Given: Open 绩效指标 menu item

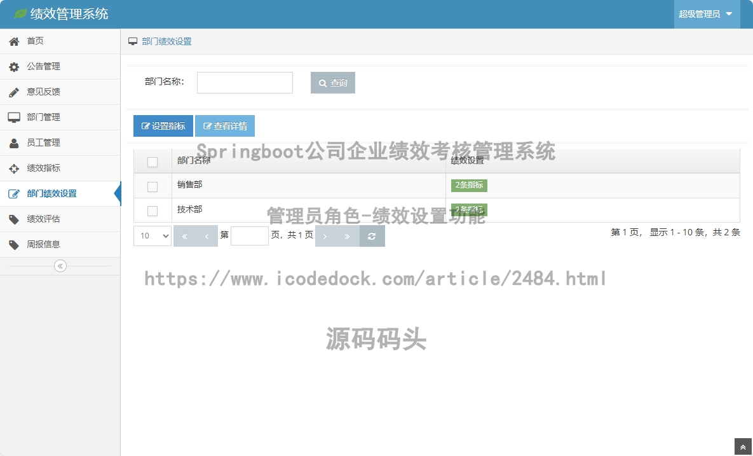Looking at the screenshot, I should click(x=60, y=168).
